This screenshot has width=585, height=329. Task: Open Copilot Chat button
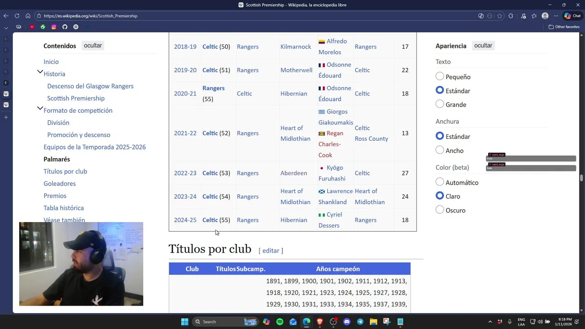point(573,16)
